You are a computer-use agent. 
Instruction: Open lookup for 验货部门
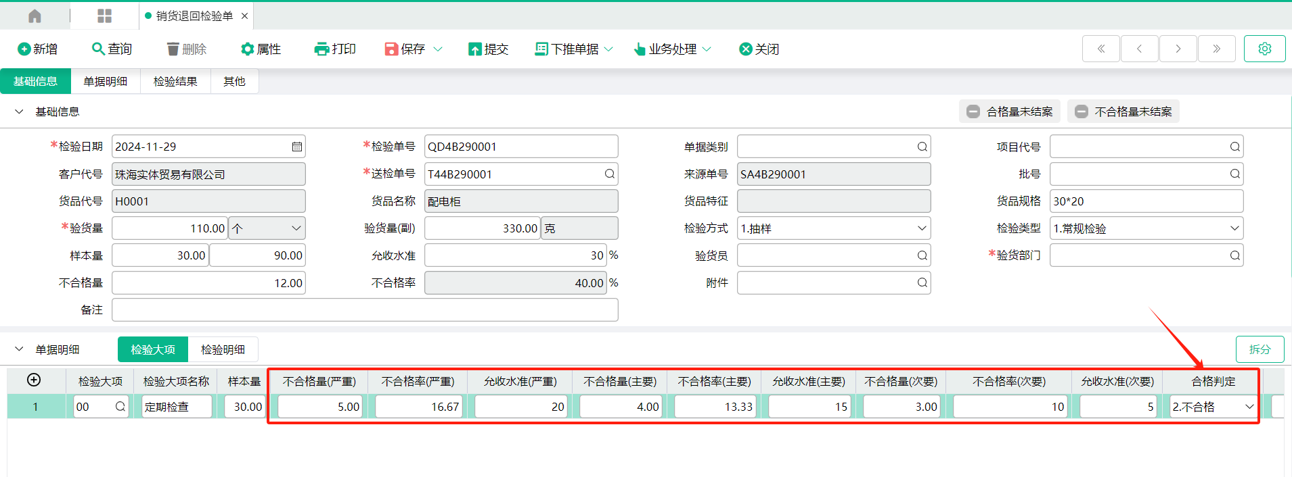[x=1234, y=255]
